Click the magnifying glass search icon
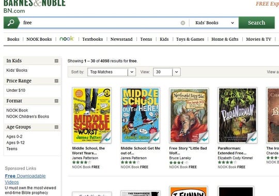This screenshot has height=196, width=279. coord(11,23)
